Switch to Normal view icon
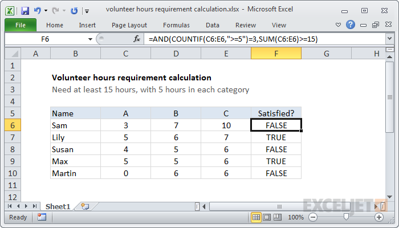This screenshot has height=228, width=399. 256,217
